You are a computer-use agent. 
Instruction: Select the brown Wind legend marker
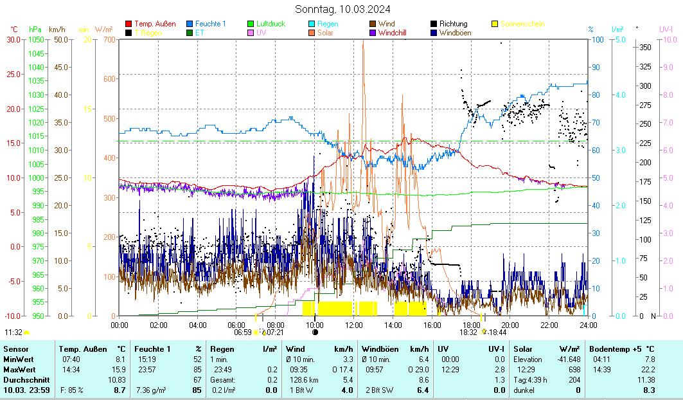[x=373, y=24]
